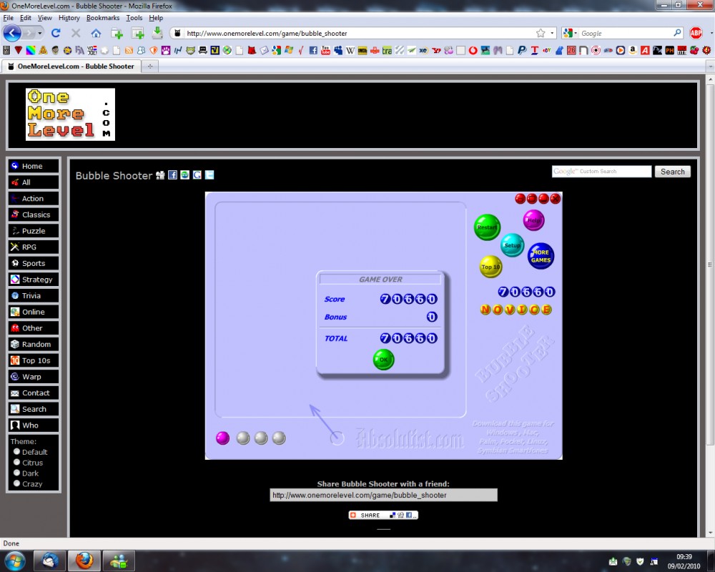Open the Edit menu
The height and width of the screenshot is (572, 715).
(x=26, y=18)
